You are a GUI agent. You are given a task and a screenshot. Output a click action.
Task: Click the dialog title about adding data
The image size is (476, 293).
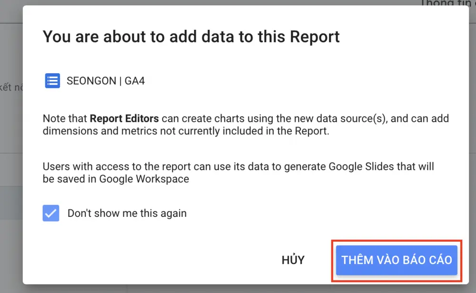click(x=191, y=37)
